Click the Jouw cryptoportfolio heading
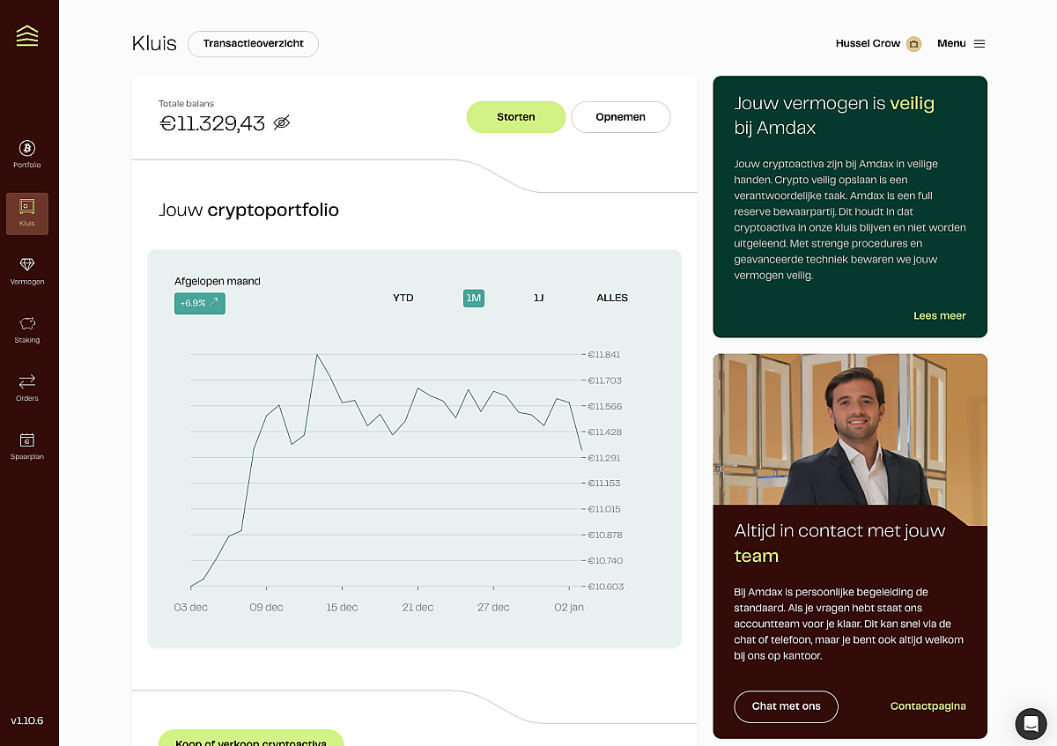The image size is (1057, 746). [248, 211]
